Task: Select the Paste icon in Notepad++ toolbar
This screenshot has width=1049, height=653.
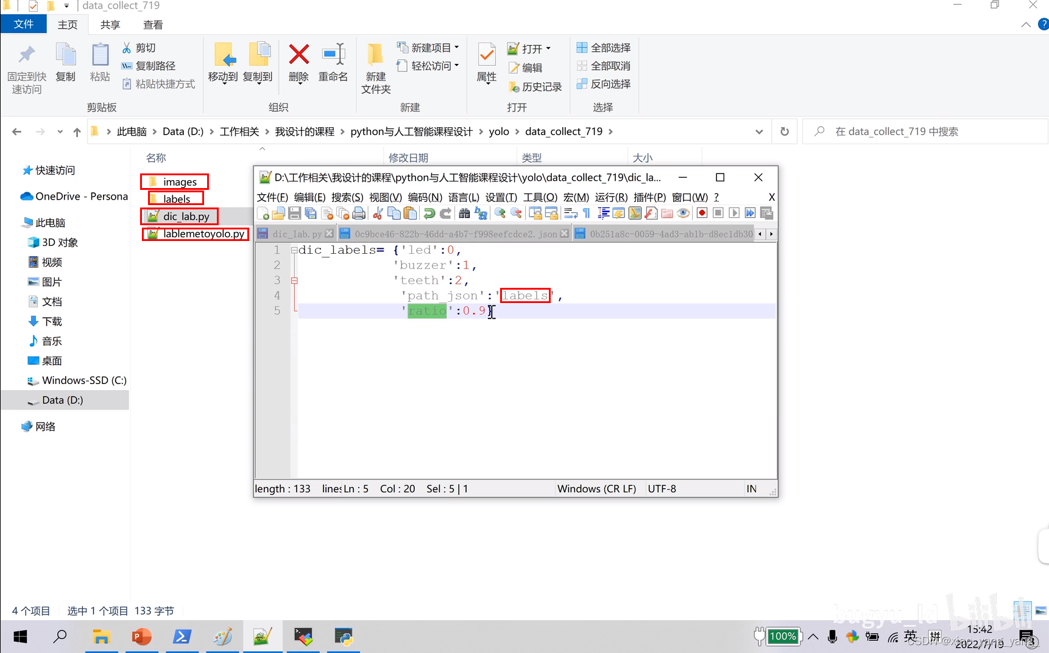Action: (x=410, y=213)
